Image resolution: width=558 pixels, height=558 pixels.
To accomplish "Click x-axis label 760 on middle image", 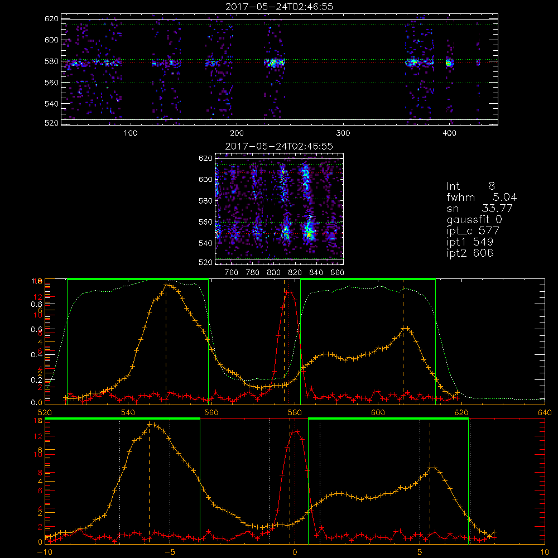I will coord(232,273).
